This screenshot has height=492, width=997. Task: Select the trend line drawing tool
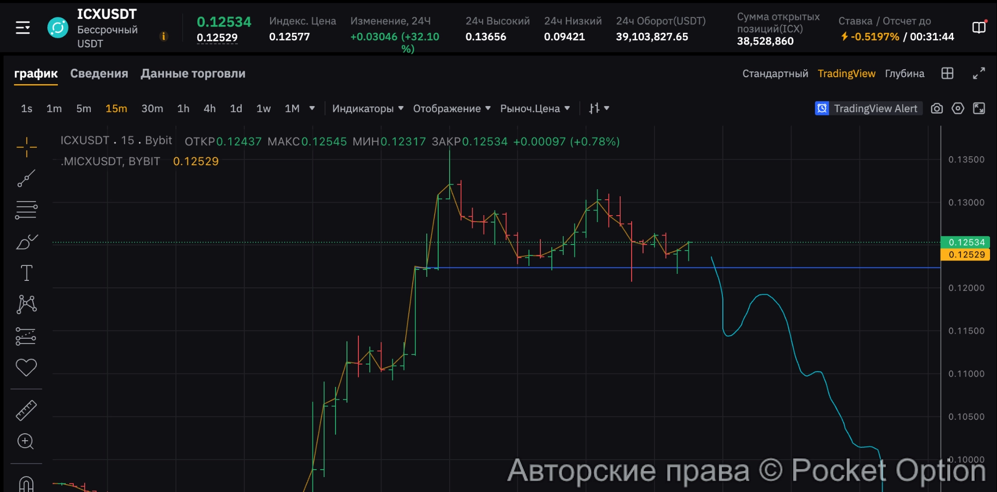(x=26, y=178)
